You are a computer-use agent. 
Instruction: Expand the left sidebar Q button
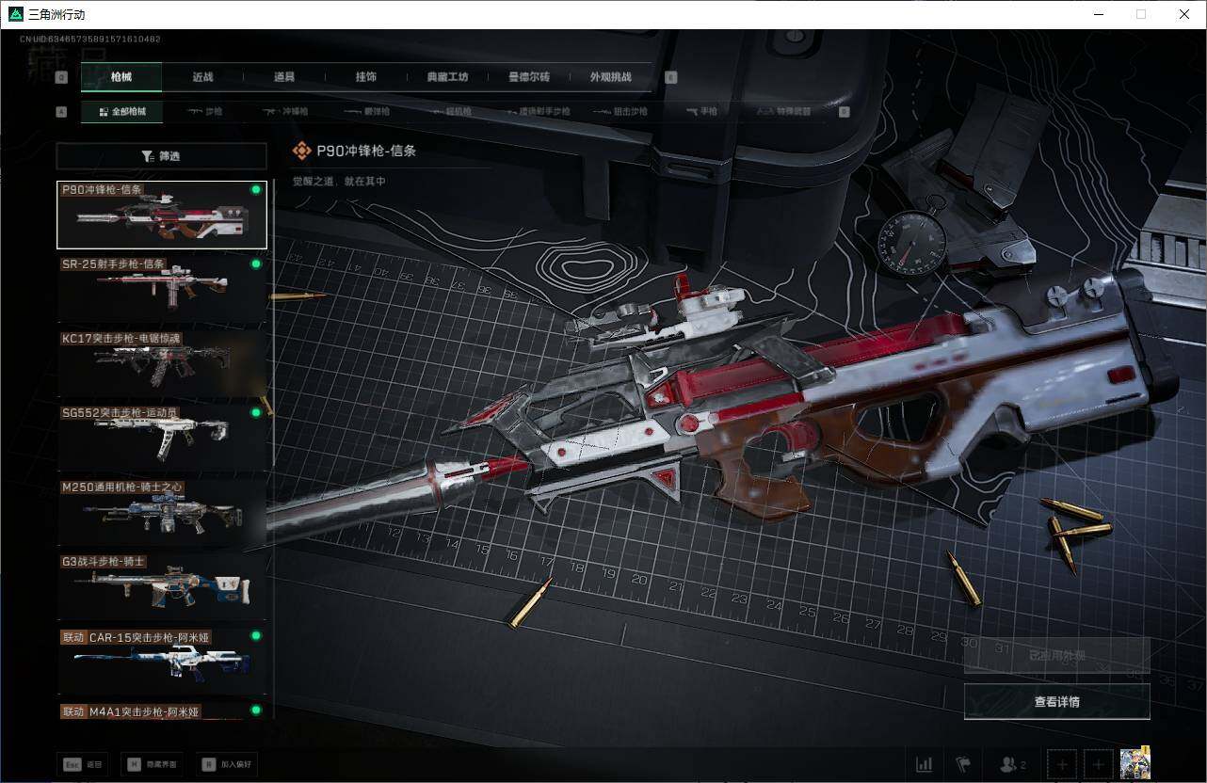61,77
